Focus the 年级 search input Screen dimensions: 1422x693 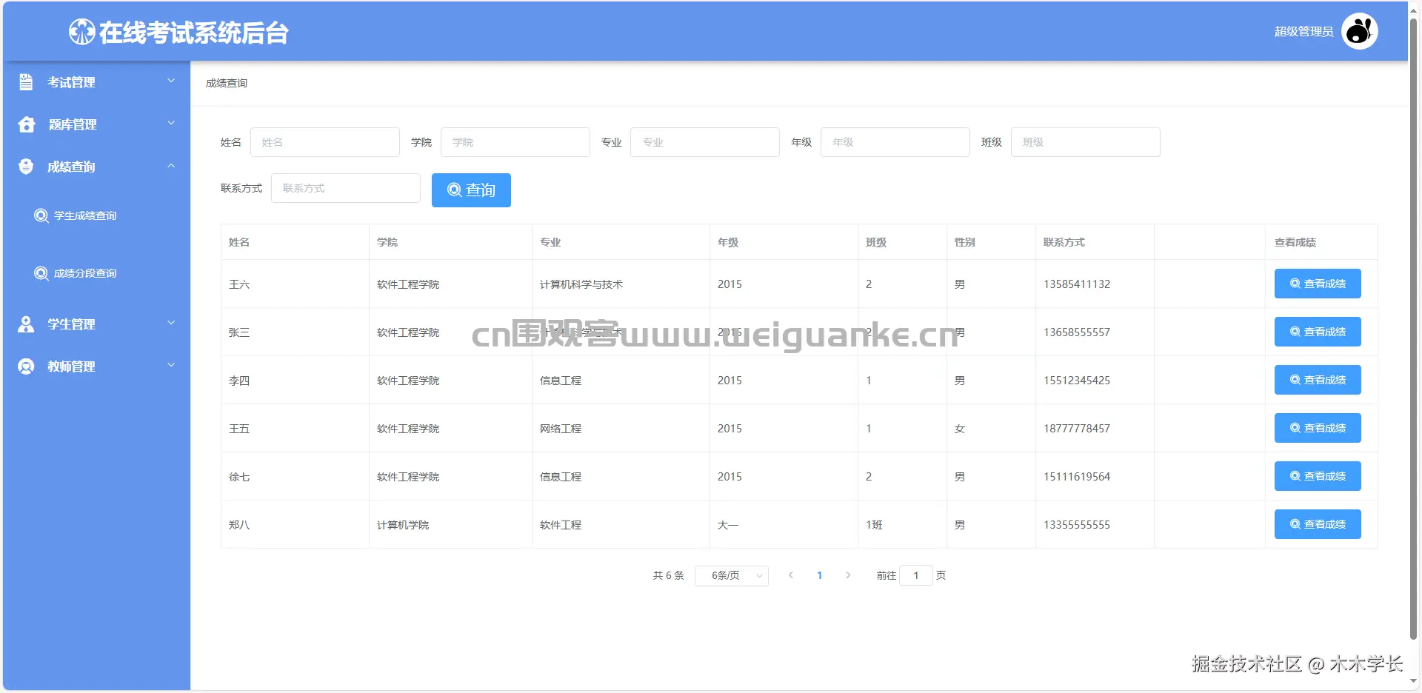click(895, 142)
